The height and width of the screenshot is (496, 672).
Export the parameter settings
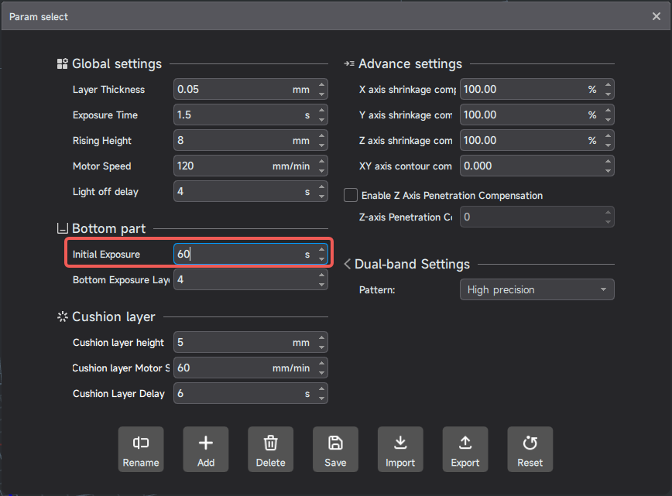tap(465, 449)
